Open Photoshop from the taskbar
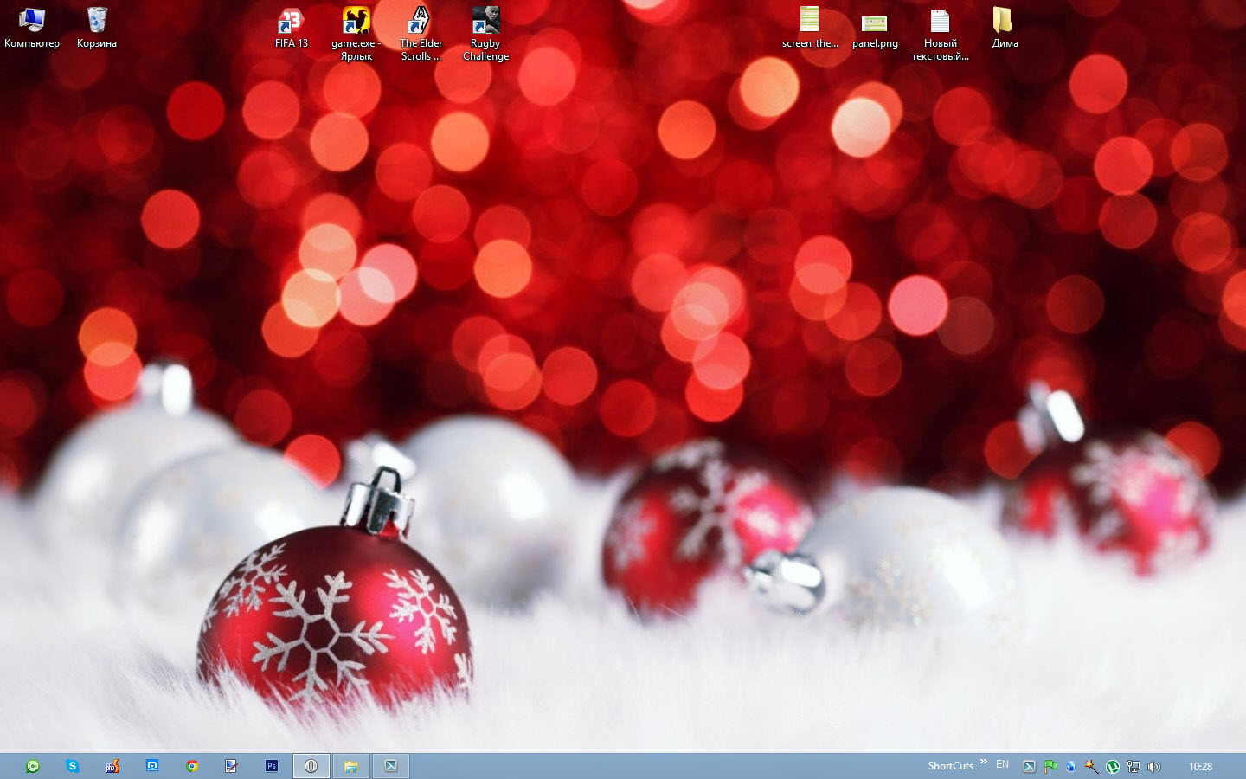1246x779 pixels. (x=272, y=766)
